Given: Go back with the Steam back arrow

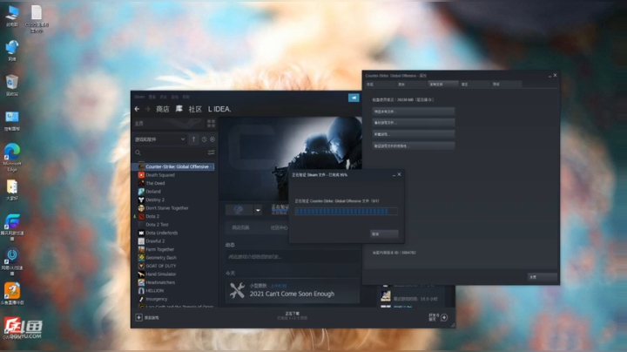Looking at the screenshot, I should [x=138, y=109].
